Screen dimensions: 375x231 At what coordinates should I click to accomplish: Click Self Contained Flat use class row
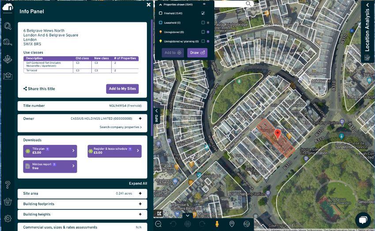click(x=81, y=64)
